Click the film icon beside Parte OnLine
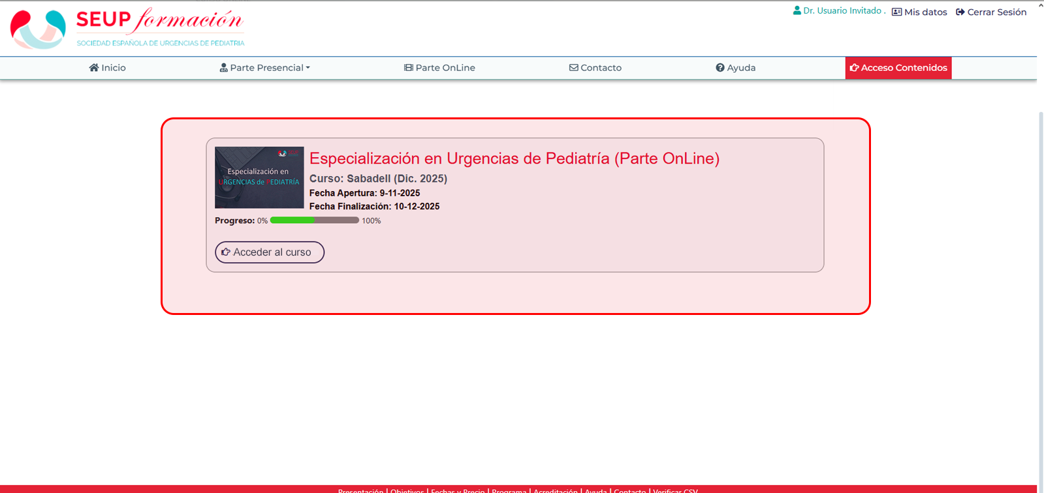This screenshot has width=1044, height=493. pyautogui.click(x=408, y=68)
